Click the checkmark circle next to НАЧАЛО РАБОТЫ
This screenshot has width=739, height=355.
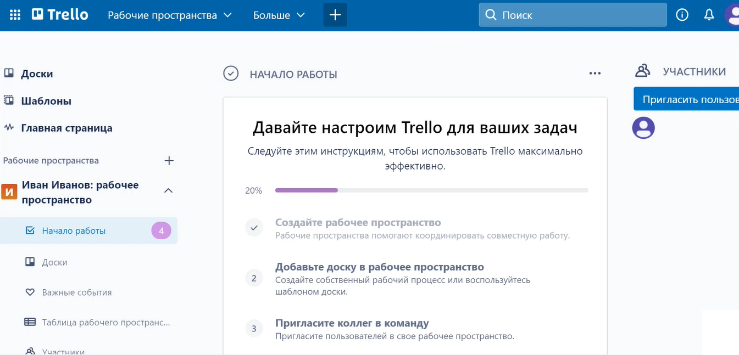[231, 74]
